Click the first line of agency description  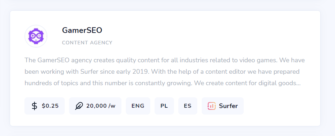coord(165,60)
